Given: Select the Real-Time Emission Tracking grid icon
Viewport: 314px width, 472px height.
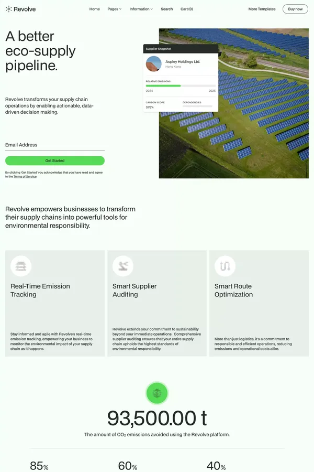Looking at the screenshot, I should [21, 266].
